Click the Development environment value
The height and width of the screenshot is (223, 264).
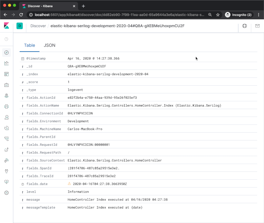(78, 121)
